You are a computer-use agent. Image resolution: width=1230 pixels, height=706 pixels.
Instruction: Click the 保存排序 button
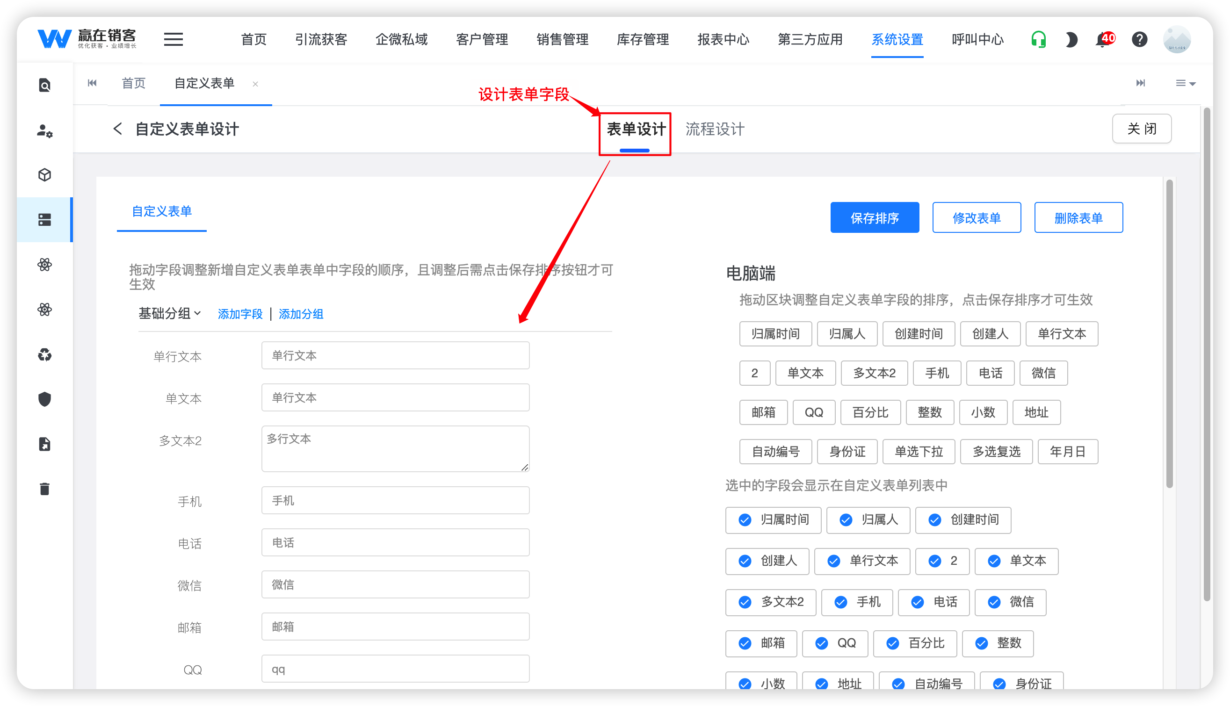(x=875, y=218)
